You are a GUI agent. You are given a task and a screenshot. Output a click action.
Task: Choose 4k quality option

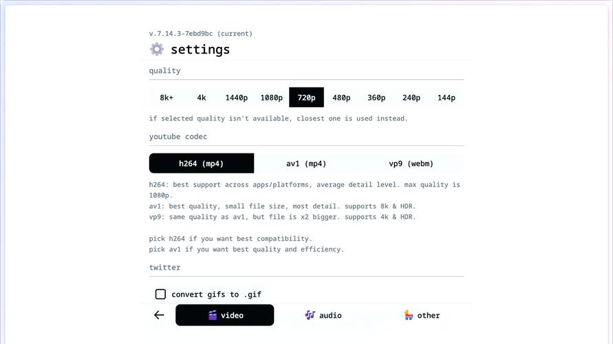pos(202,98)
